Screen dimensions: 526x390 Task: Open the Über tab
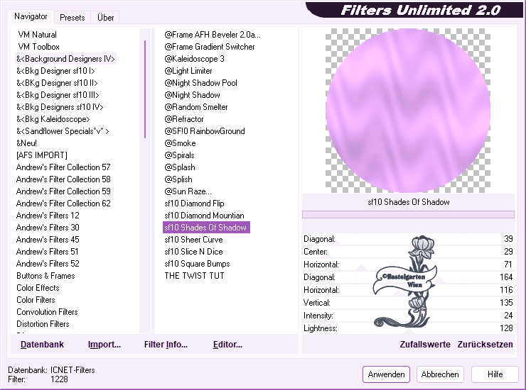[105, 18]
